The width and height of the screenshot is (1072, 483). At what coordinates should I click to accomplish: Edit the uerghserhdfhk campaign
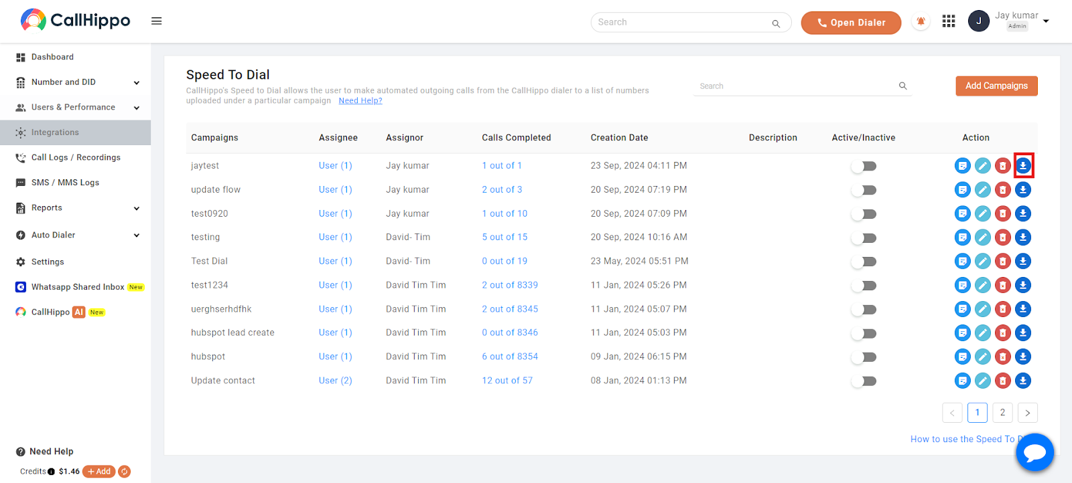pos(983,309)
